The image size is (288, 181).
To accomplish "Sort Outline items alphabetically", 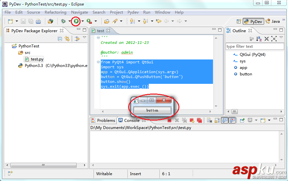I will tap(259, 39).
